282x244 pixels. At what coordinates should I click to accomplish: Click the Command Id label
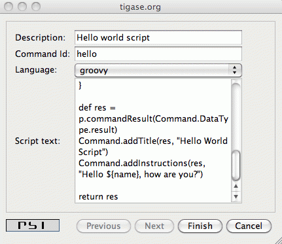(43, 54)
